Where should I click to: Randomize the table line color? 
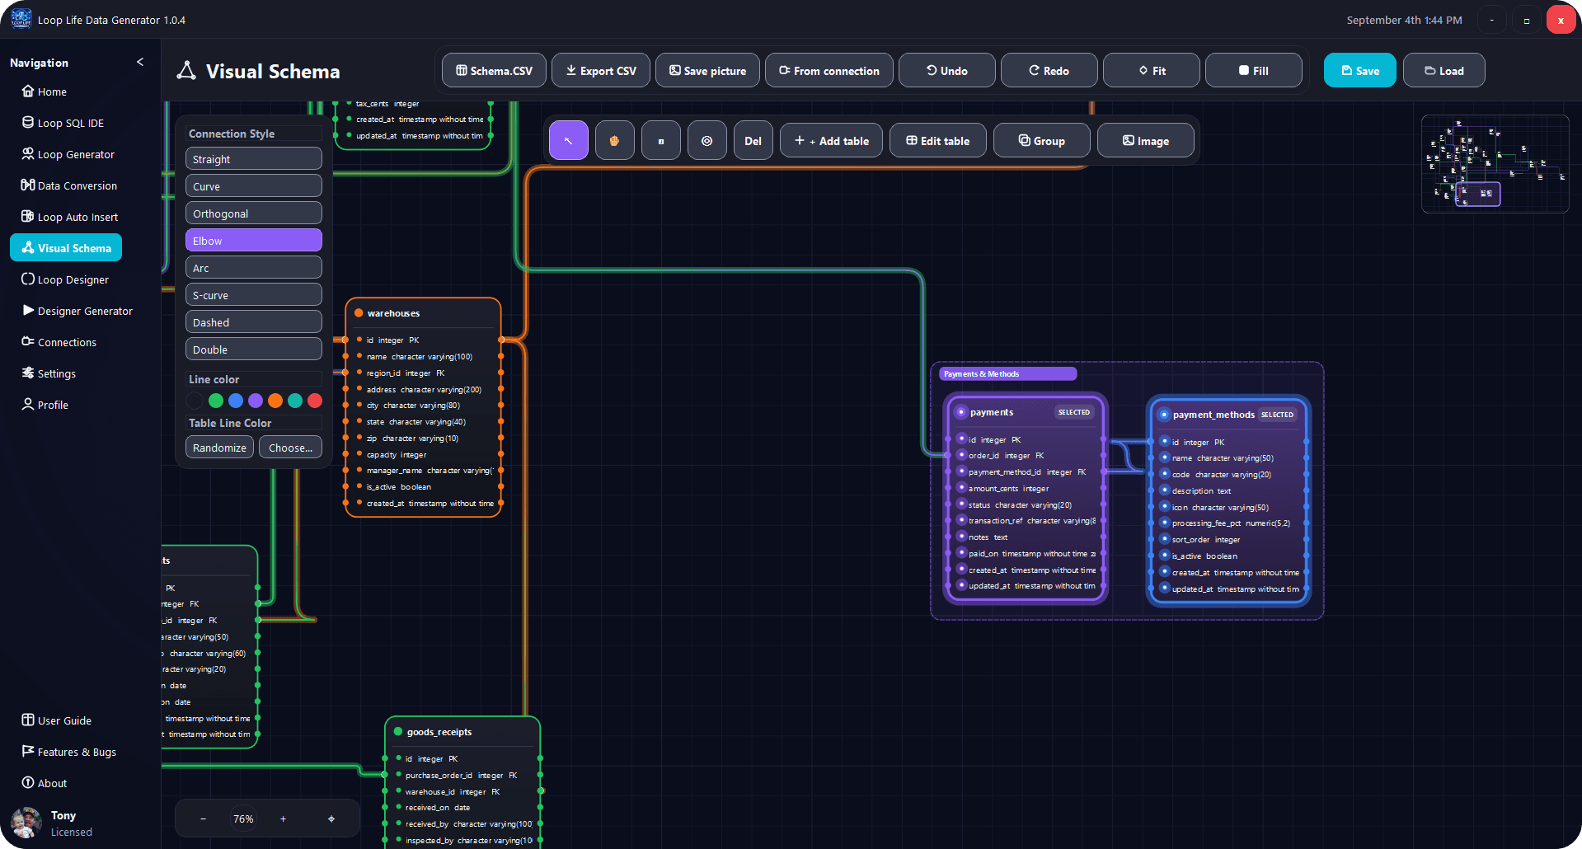(219, 448)
